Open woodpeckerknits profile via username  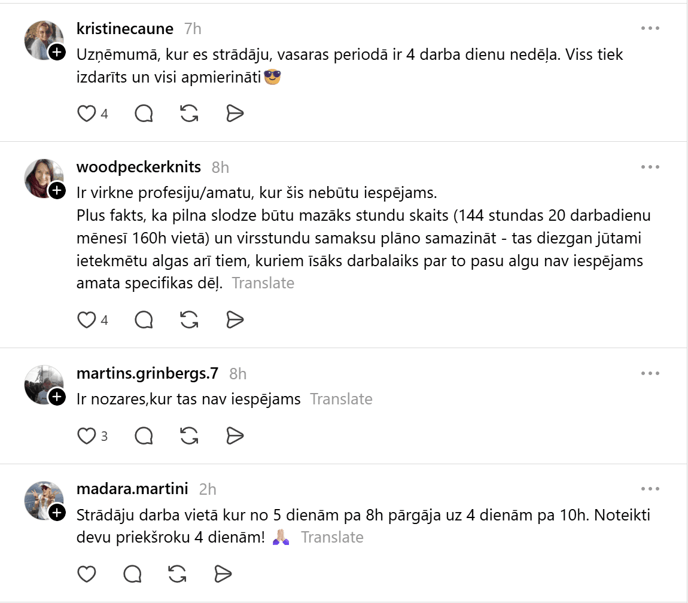tap(139, 167)
